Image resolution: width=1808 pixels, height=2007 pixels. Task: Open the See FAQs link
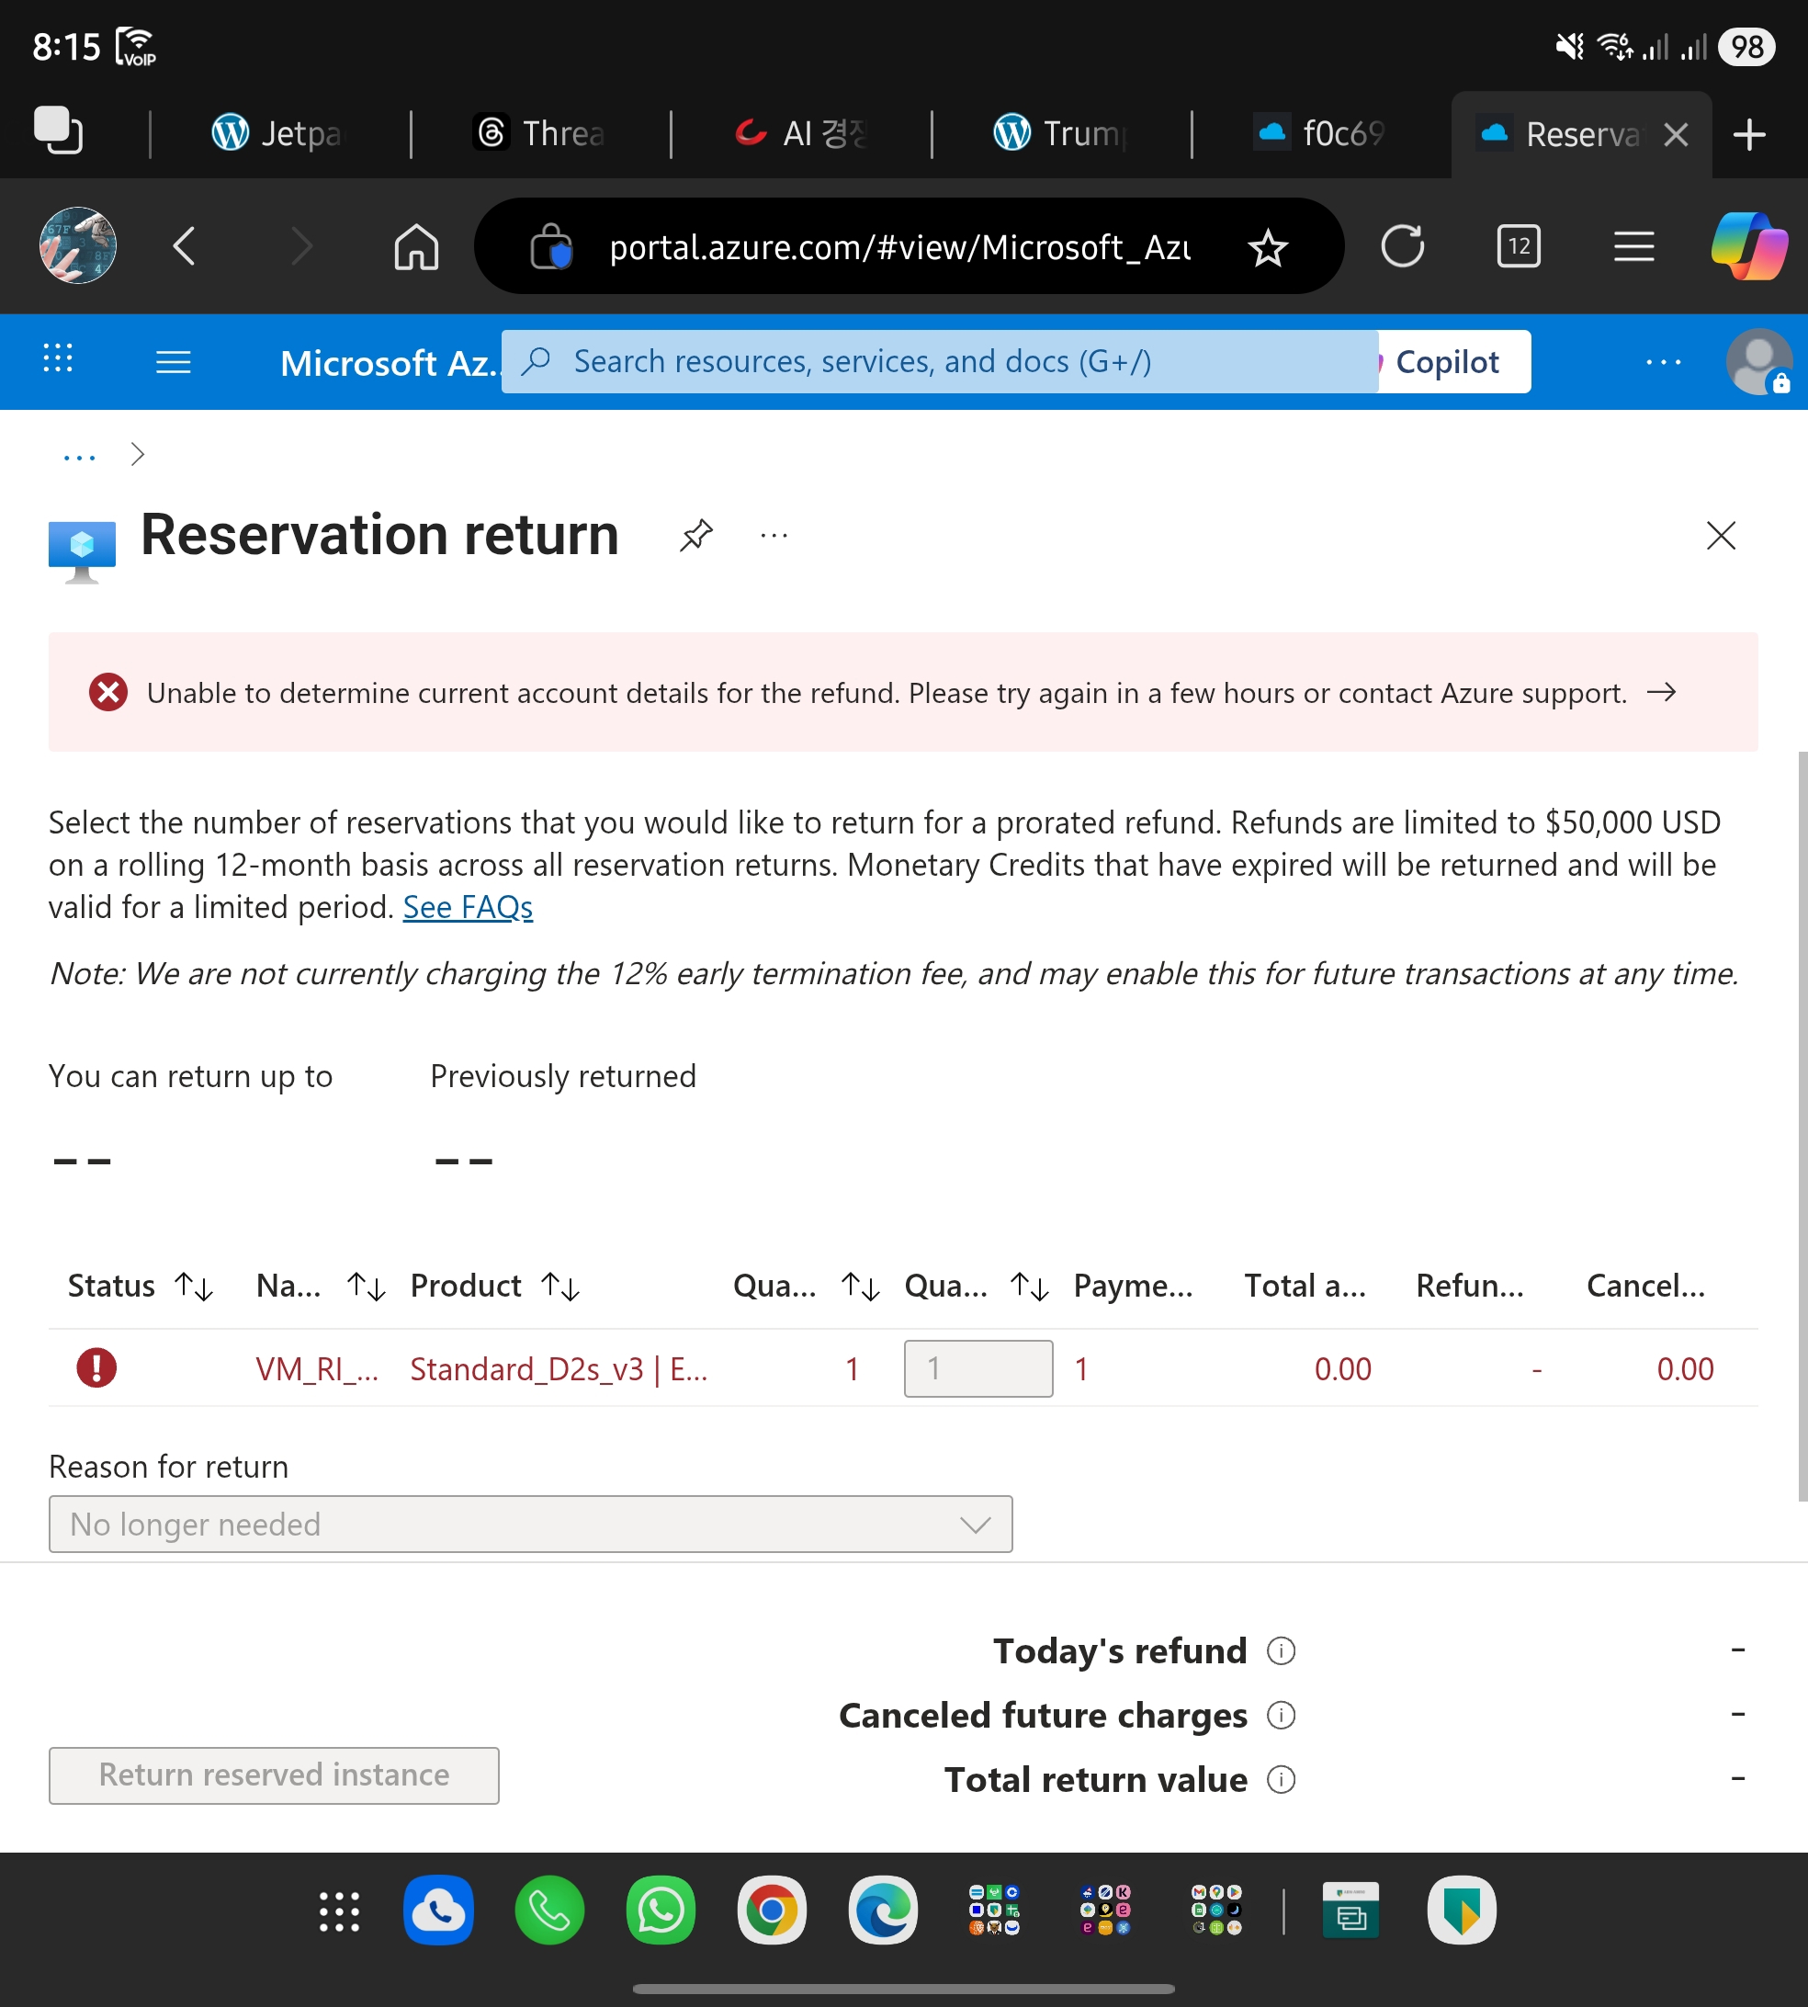pyautogui.click(x=467, y=907)
